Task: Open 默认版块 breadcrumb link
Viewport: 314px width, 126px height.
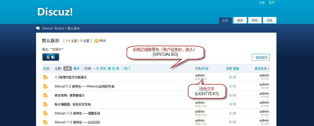Action: 74,28
